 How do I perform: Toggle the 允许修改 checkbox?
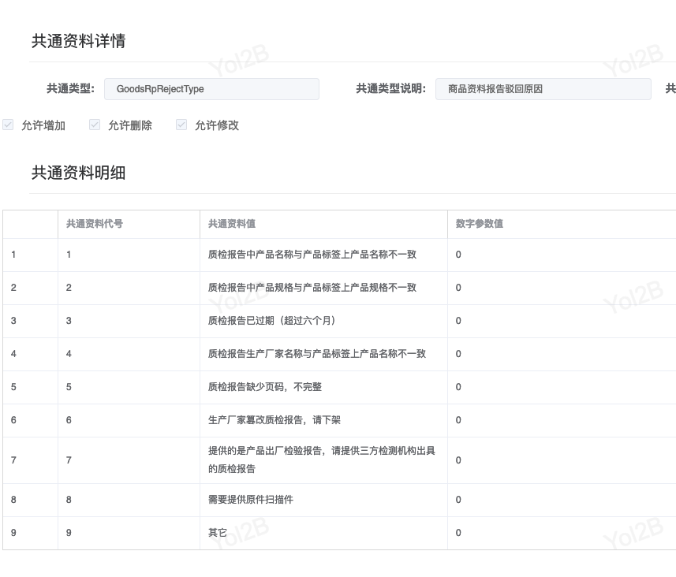pyautogui.click(x=181, y=125)
